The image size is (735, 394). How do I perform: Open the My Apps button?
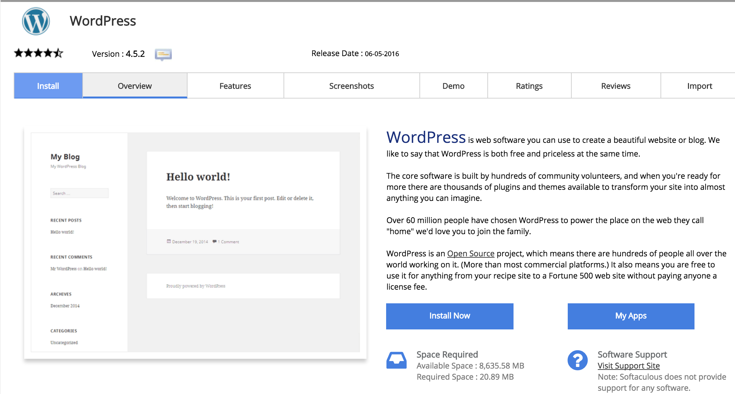pyautogui.click(x=631, y=316)
